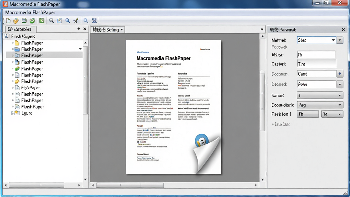
Task: Click the Lgunt folder icon
Action: point(17,113)
